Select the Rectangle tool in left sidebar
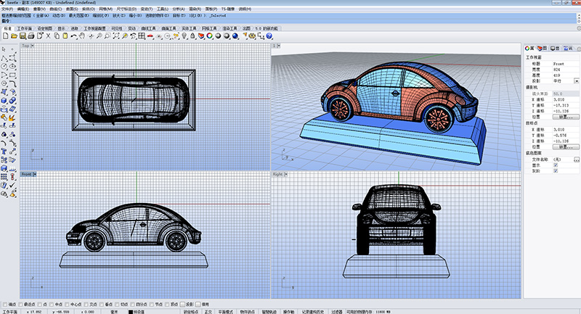Viewport: 581px width, 314px height. point(12,75)
